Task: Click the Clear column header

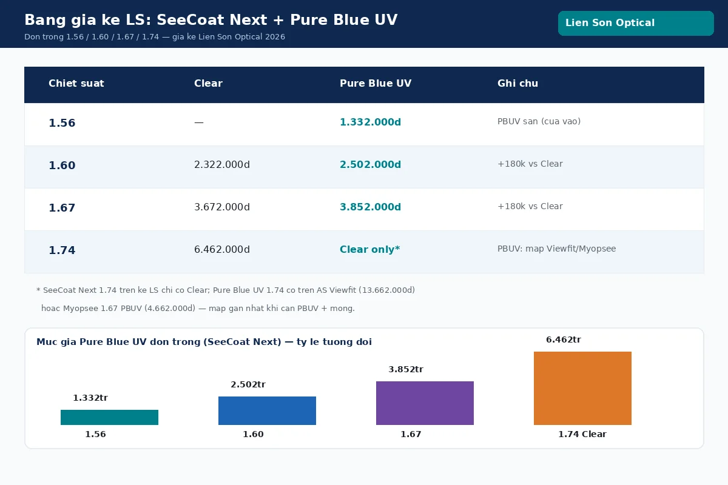Action: (x=208, y=84)
